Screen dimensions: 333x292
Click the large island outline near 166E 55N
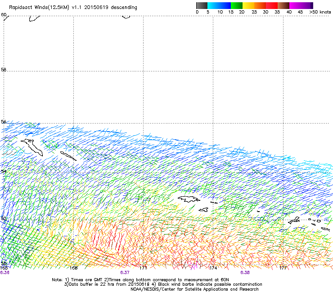click(x=32, y=147)
